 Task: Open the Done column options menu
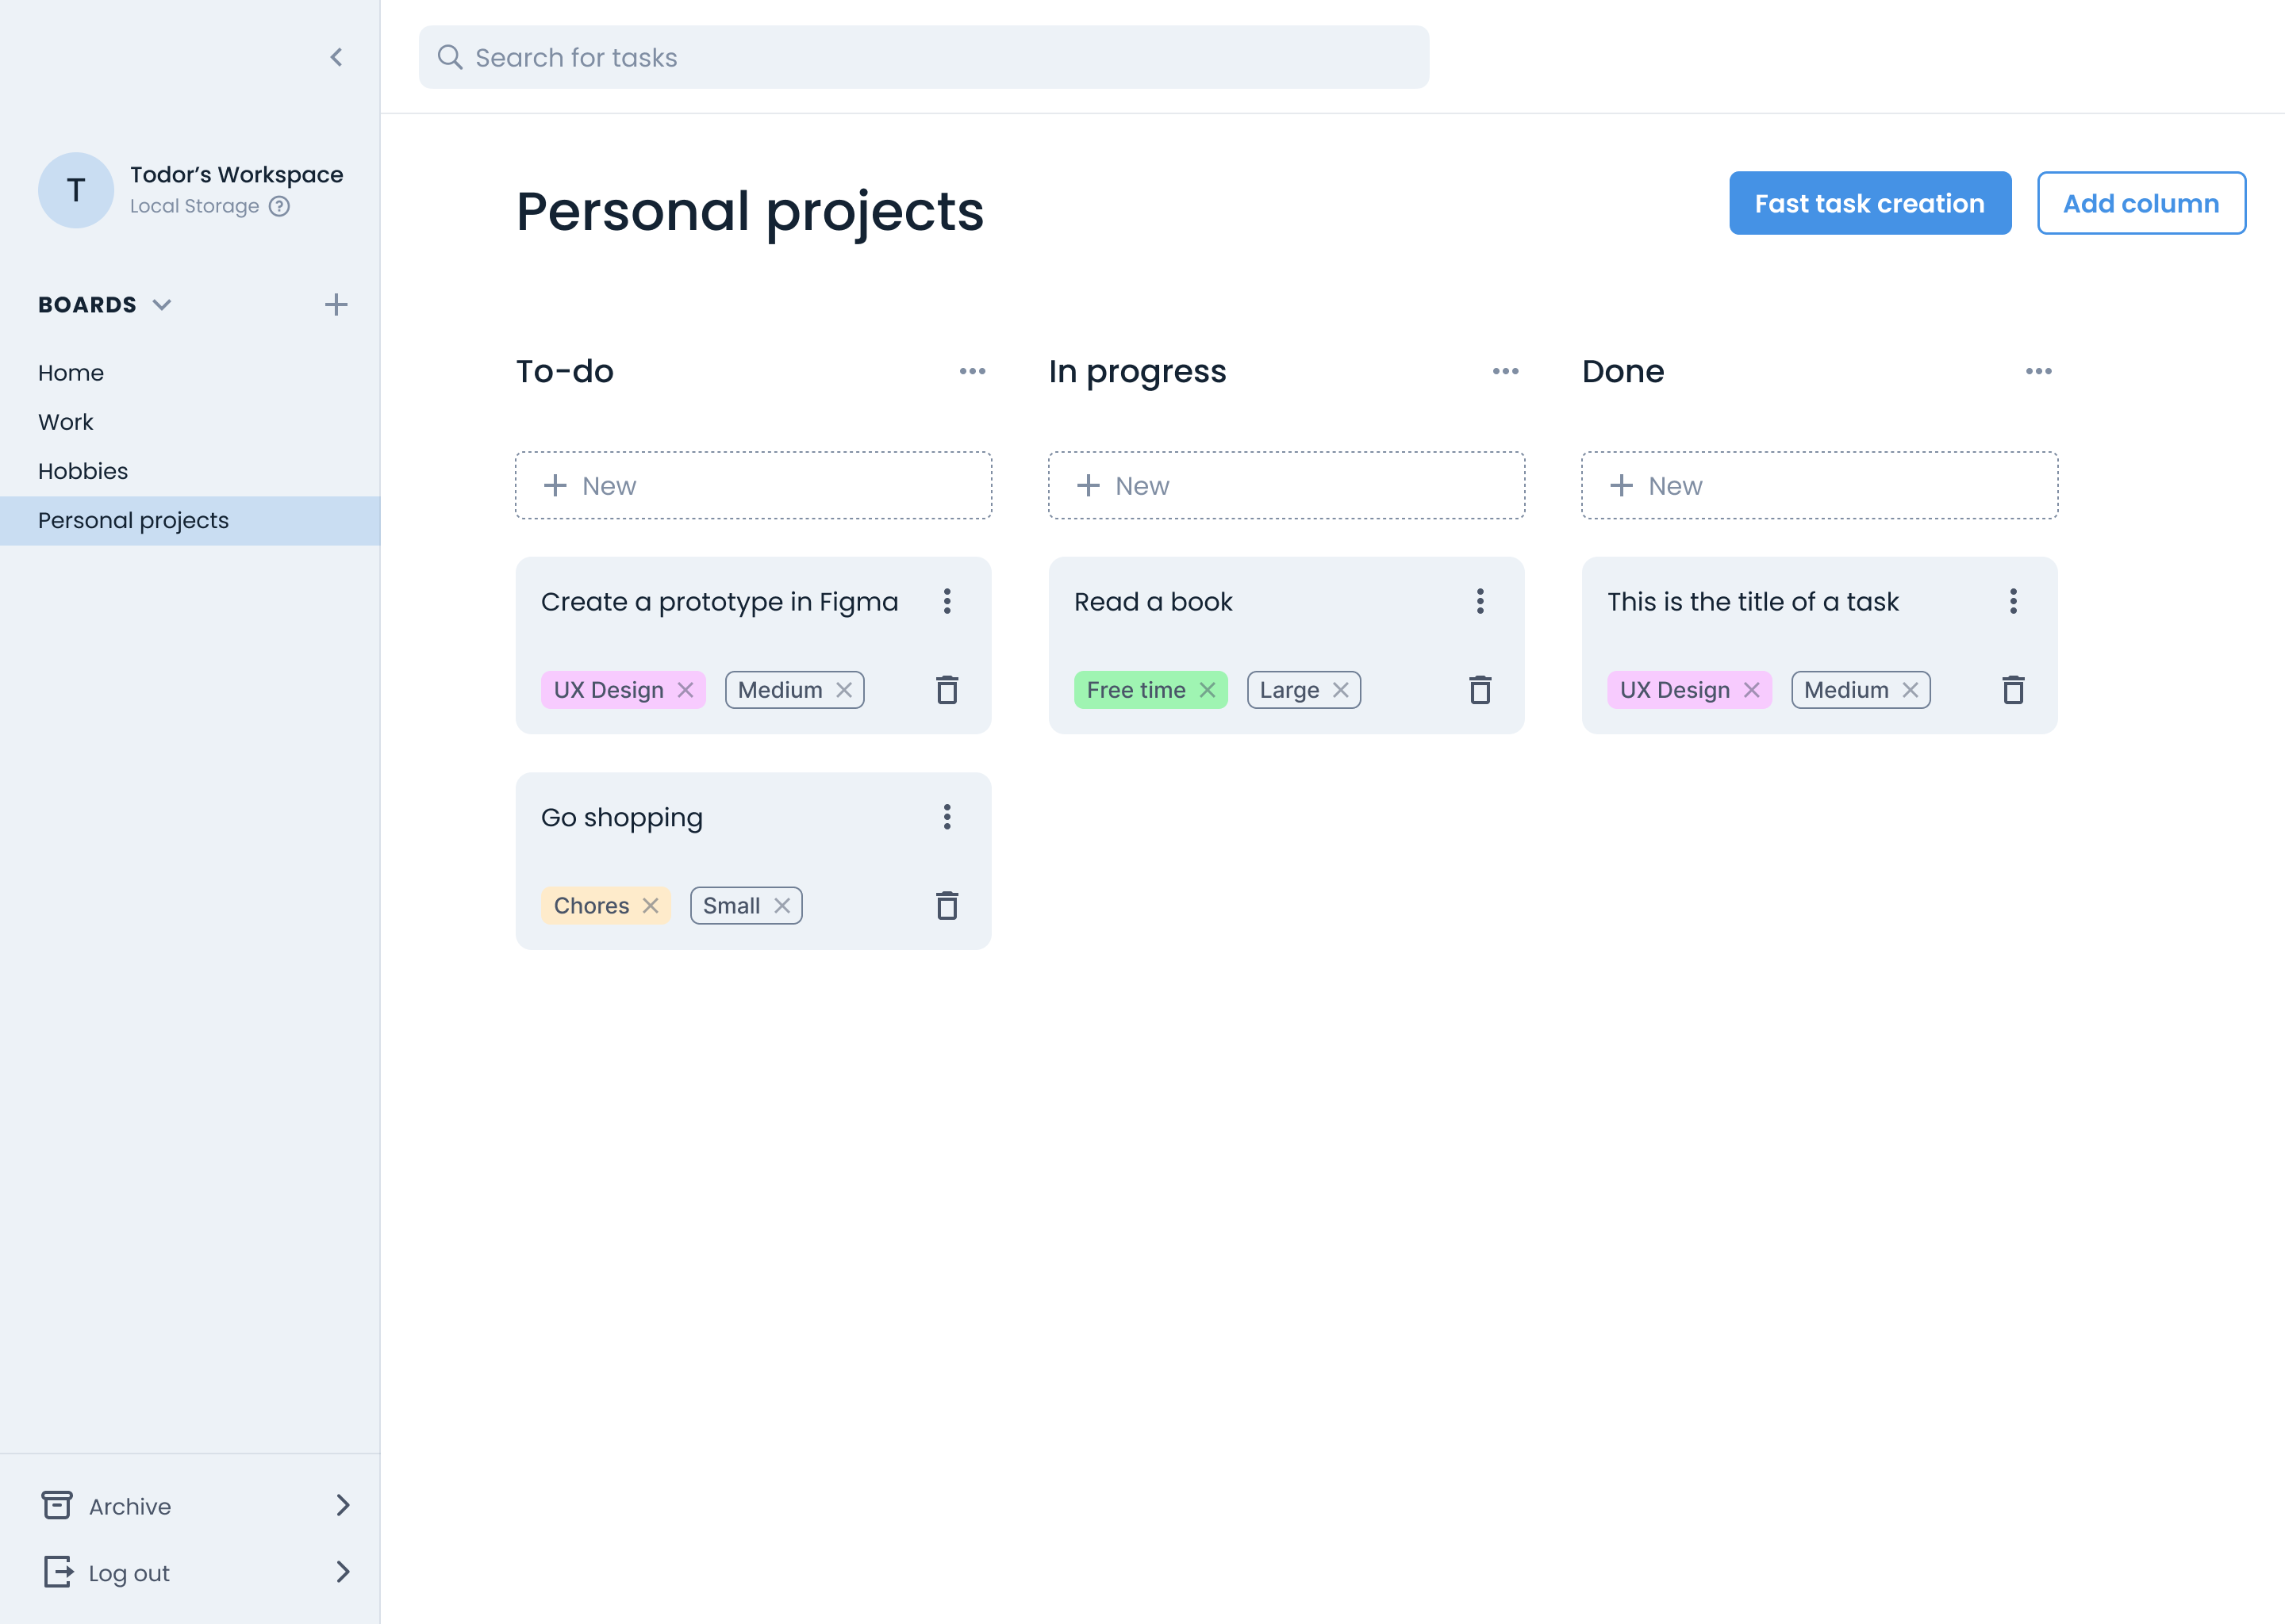click(x=2039, y=371)
